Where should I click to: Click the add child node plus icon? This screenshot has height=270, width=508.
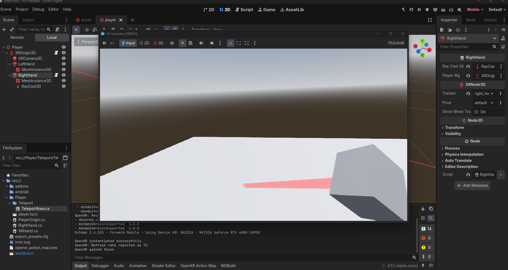pos(4,29)
